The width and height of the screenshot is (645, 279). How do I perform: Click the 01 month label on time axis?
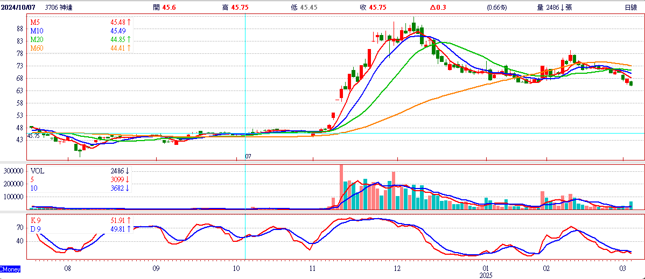point(486,268)
